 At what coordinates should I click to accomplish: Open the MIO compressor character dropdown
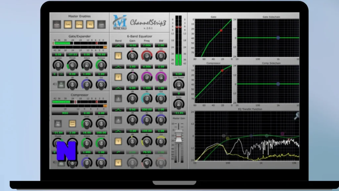pos(65,113)
